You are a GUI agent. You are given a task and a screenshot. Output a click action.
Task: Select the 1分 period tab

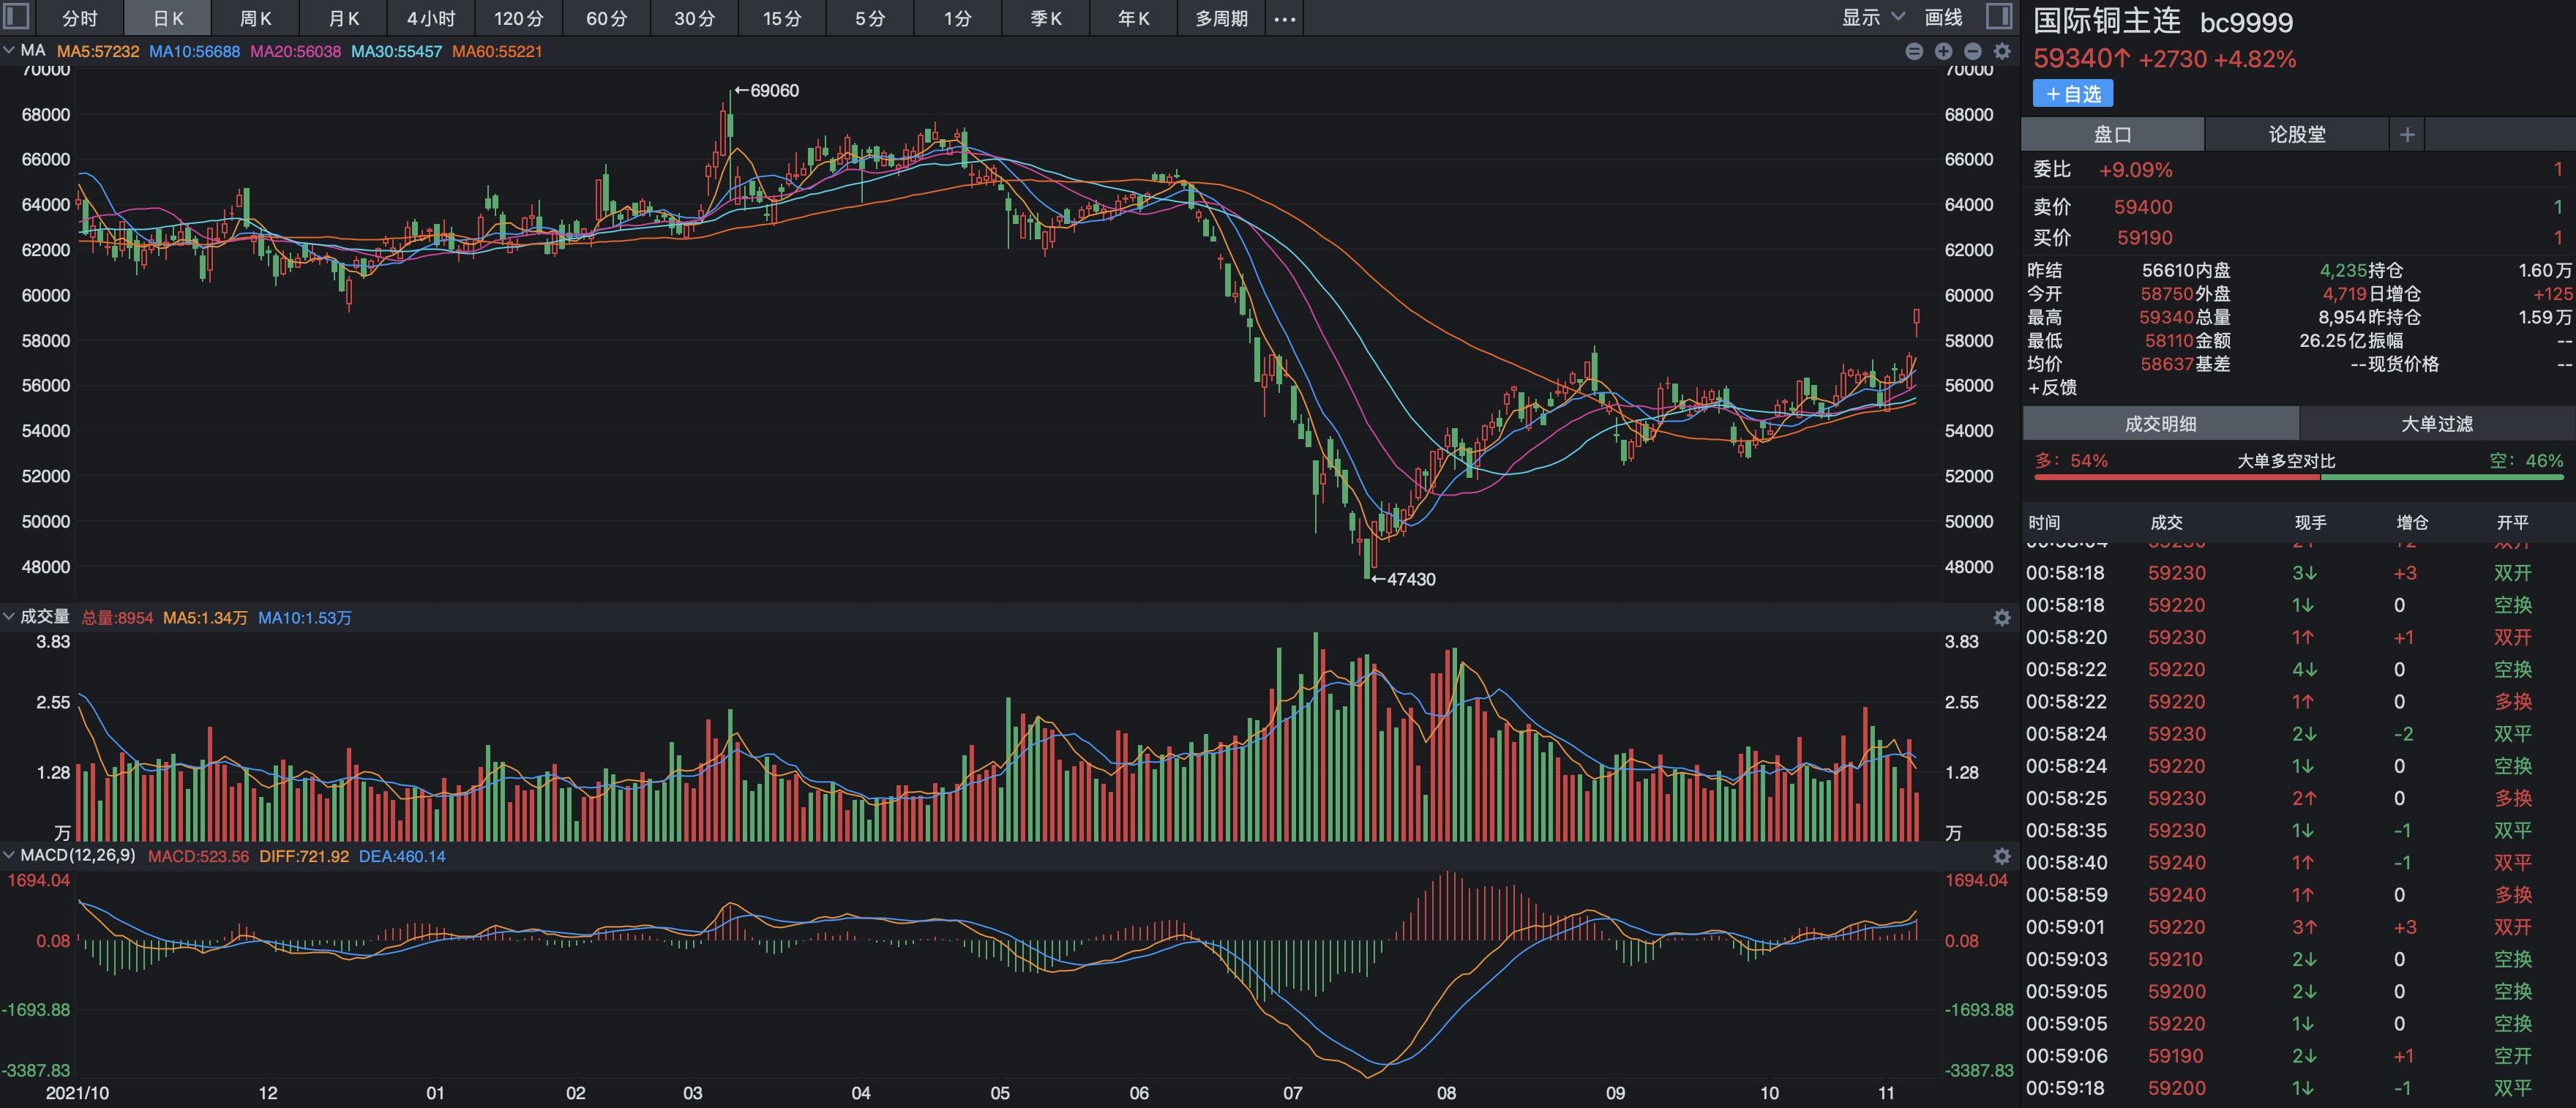[958, 18]
